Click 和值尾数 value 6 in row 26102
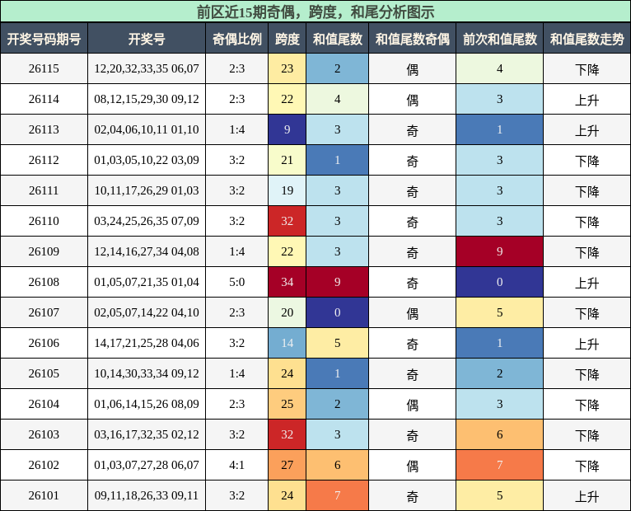The image size is (631, 511). coord(337,465)
